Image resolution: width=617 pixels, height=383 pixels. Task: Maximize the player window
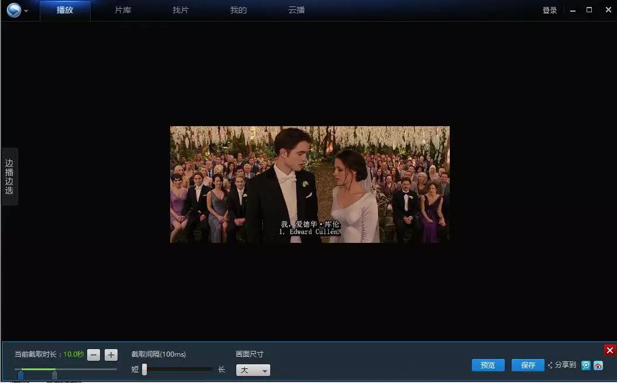tap(589, 10)
